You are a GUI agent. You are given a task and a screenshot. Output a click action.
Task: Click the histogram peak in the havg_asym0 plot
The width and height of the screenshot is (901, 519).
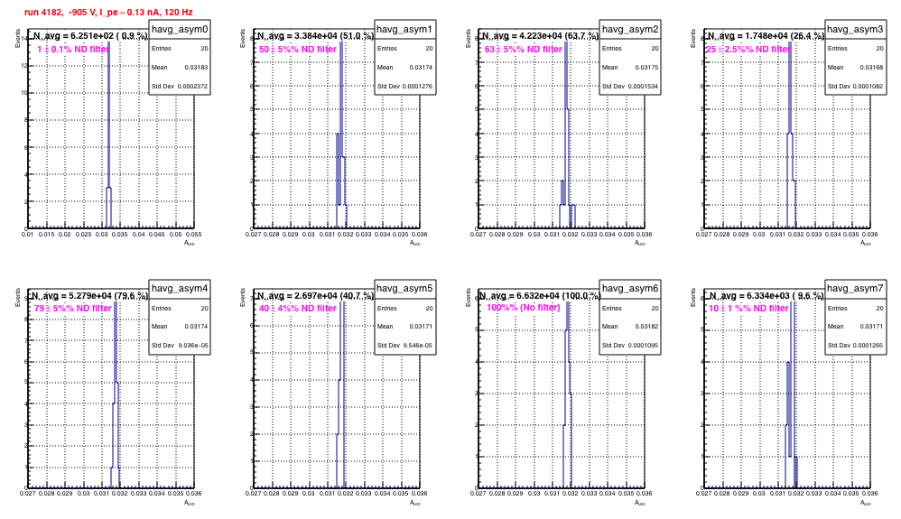(108, 115)
